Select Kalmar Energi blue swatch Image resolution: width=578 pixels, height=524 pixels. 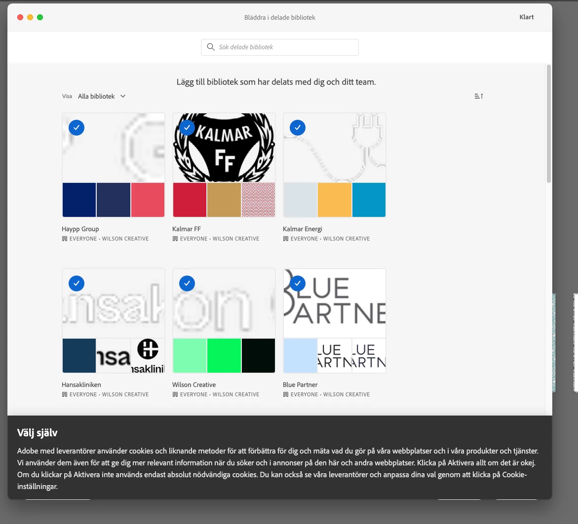[369, 200]
